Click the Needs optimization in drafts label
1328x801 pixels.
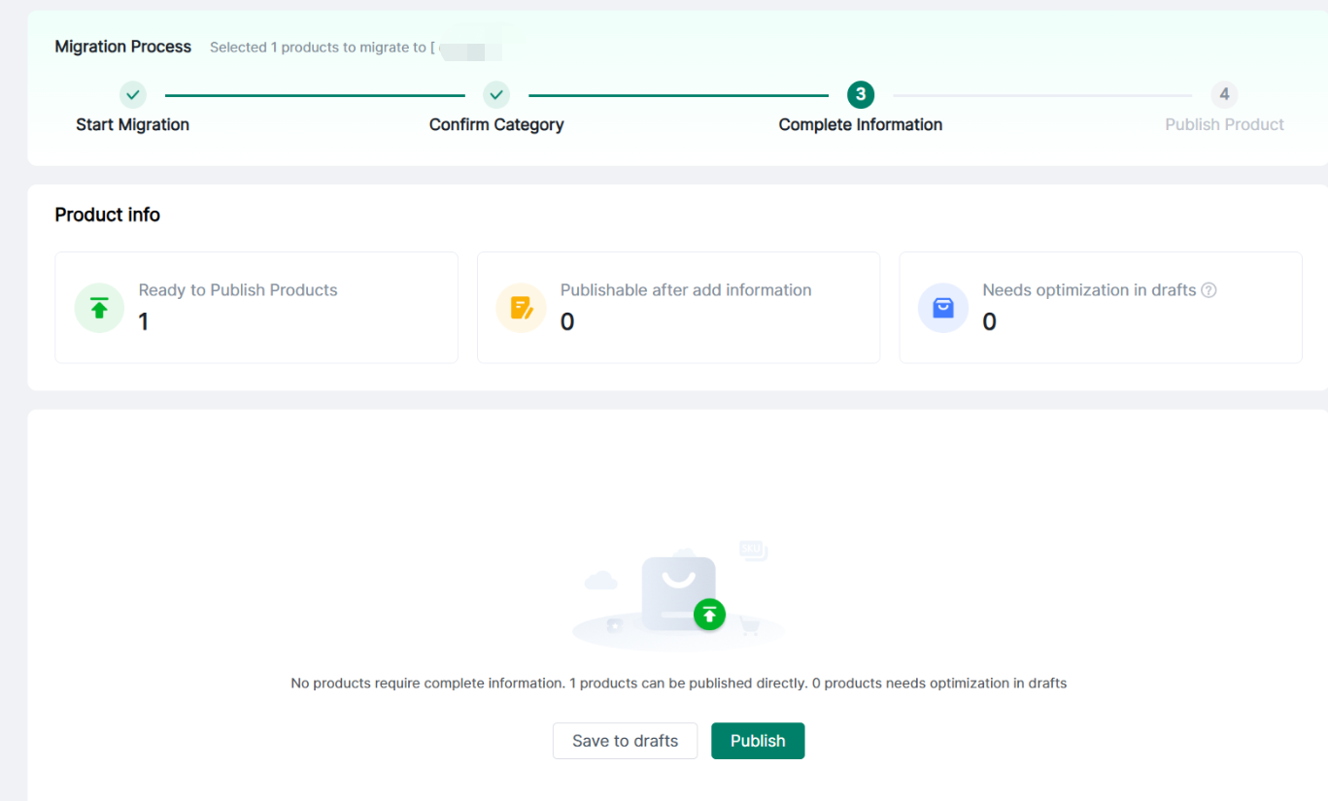pyautogui.click(x=1089, y=290)
